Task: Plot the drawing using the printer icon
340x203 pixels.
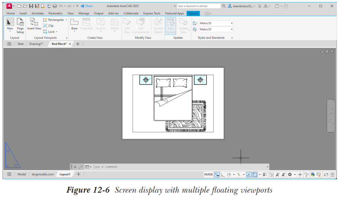Action: coord(55,6)
